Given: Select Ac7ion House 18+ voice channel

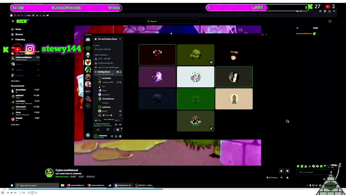Looking at the screenshot, I should [x=105, y=63].
